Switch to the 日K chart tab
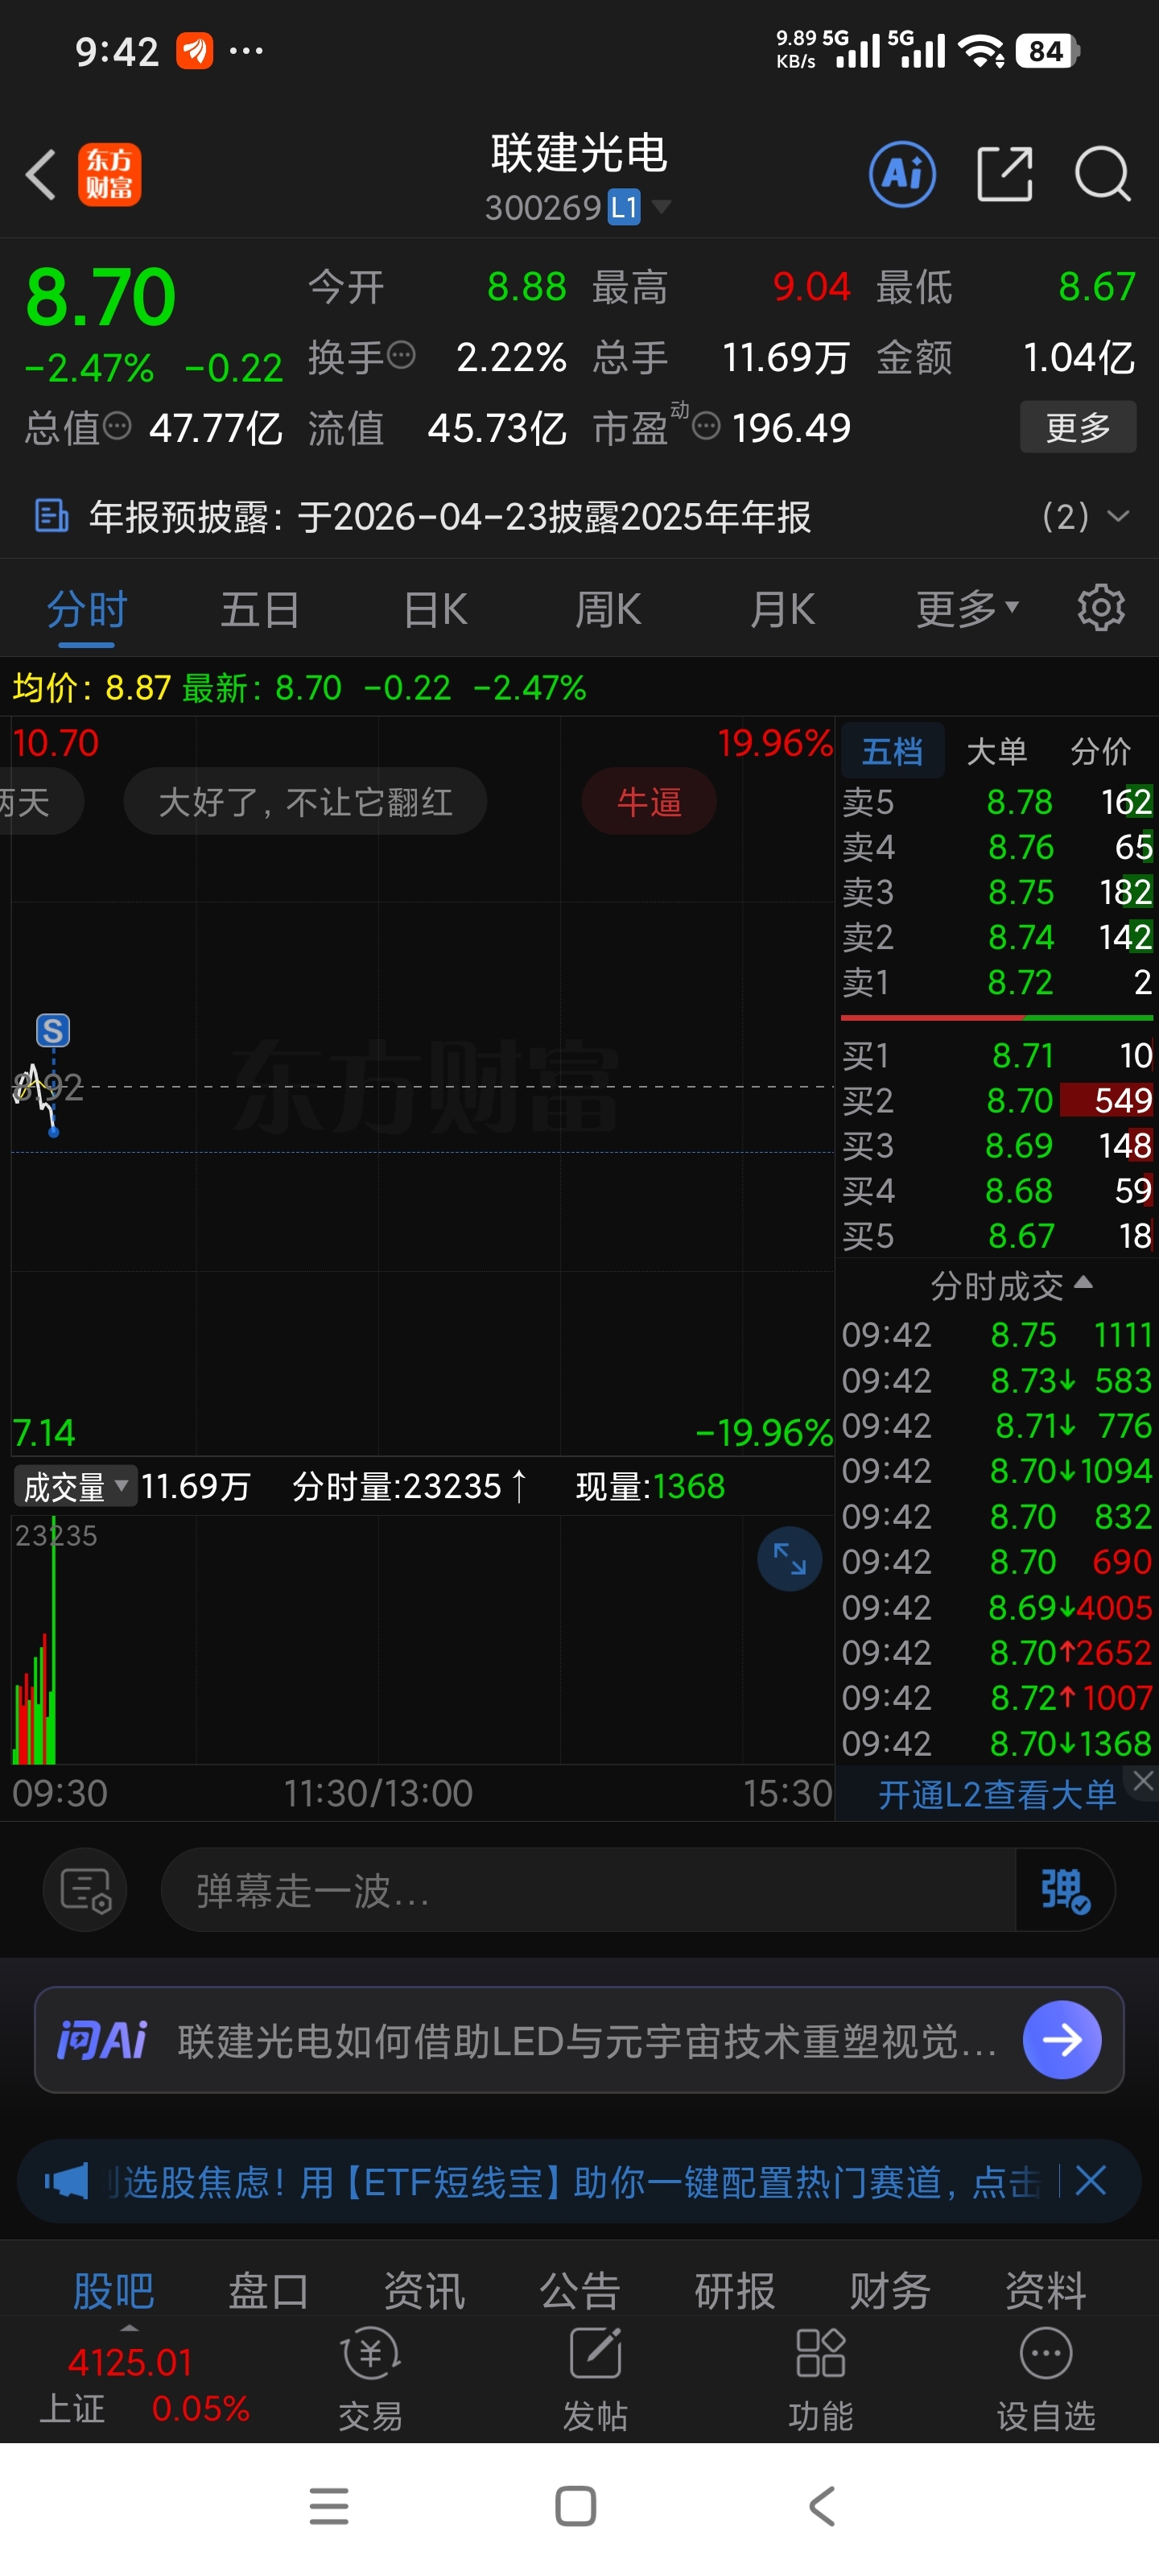The height and width of the screenshot is (2576, 1159). [x=435, y=608]
